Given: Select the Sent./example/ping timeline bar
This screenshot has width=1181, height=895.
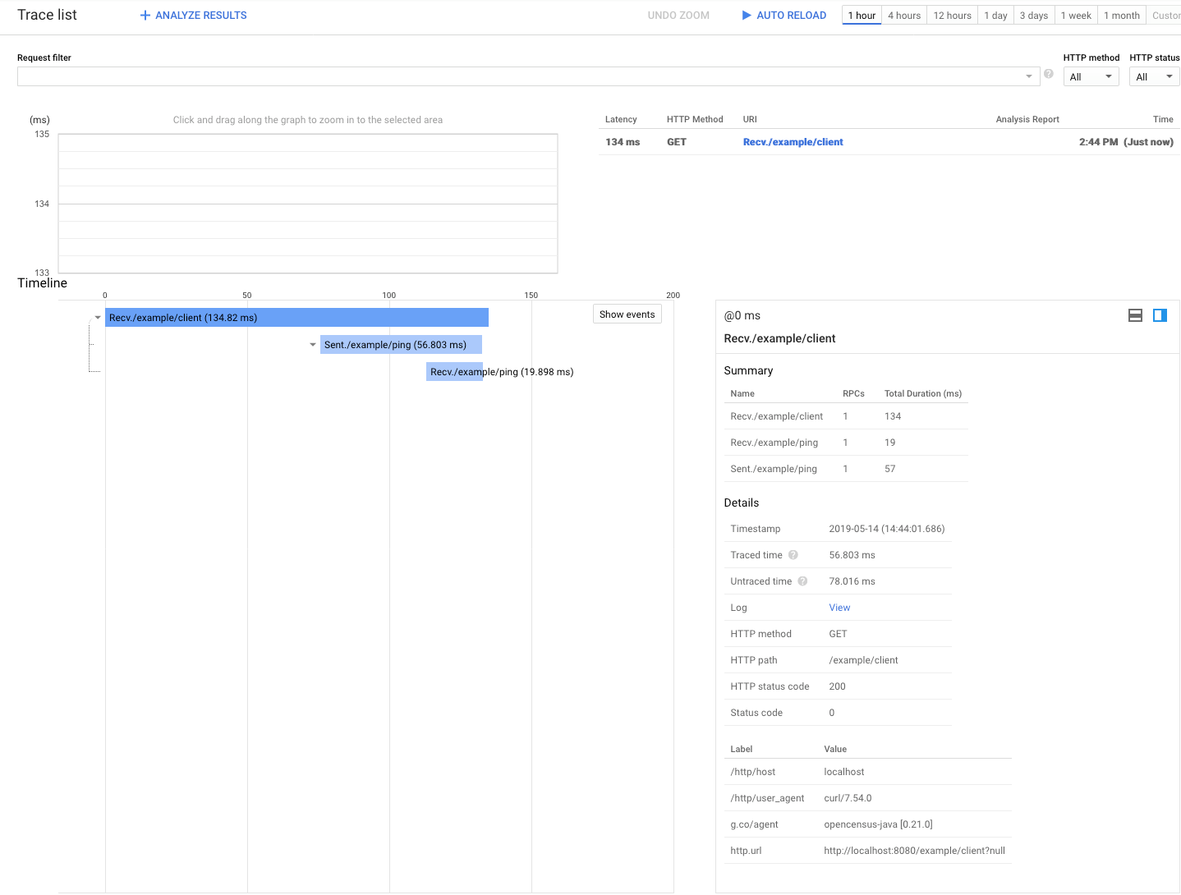Looking at the screenshot, I should pyautogui.click(x=401, y=345).
